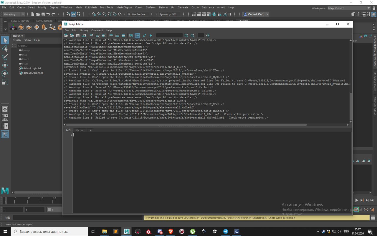The width and height of the screenshot is (377, 236).
Task: Open Arnold menu in Maya menu bar
Action: pos(221,7)
